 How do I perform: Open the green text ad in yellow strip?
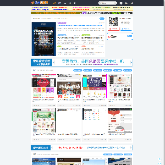coord(101,8)
